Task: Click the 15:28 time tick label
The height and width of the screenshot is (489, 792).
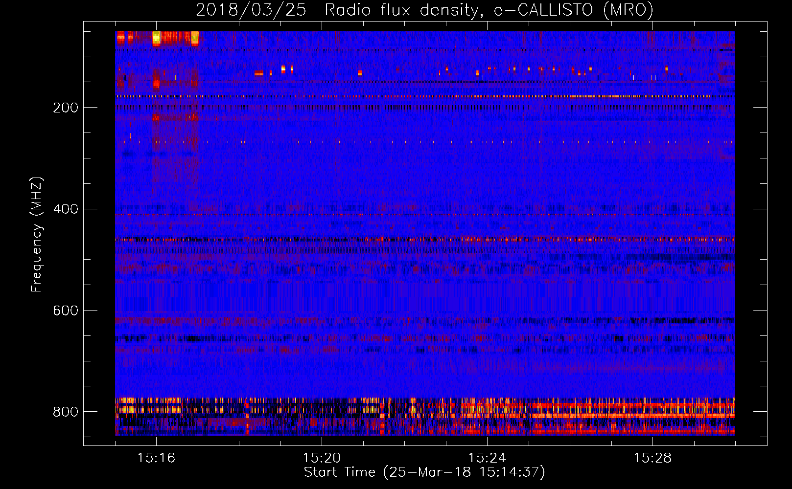Action: tap(652, 458)
